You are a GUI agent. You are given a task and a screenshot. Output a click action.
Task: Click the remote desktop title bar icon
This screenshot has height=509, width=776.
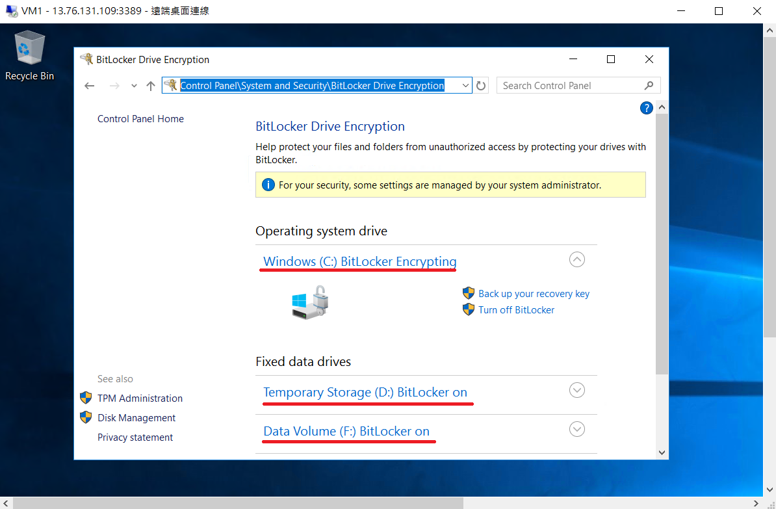pos(12,10)
